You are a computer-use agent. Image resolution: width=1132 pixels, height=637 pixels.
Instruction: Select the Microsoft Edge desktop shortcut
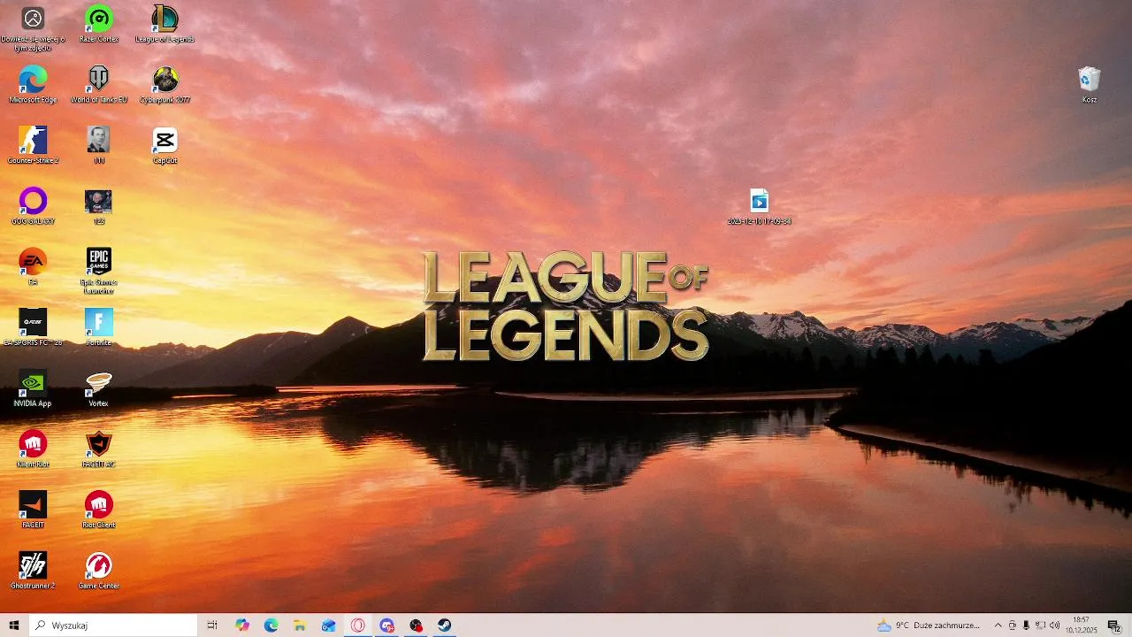tap(33, 85)
